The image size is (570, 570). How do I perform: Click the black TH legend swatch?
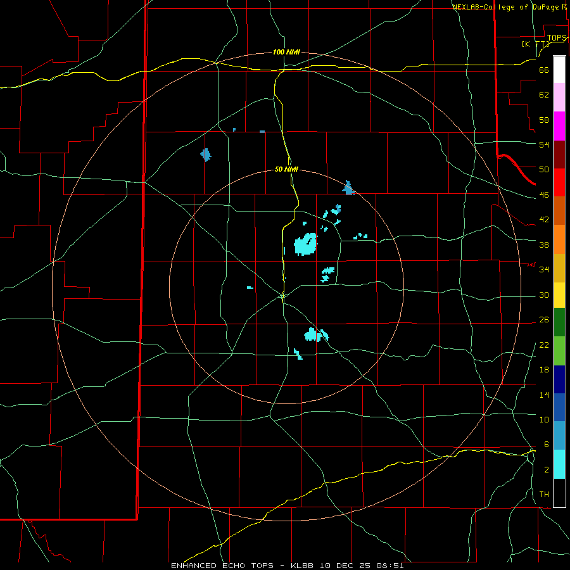(x=559, y=493)
